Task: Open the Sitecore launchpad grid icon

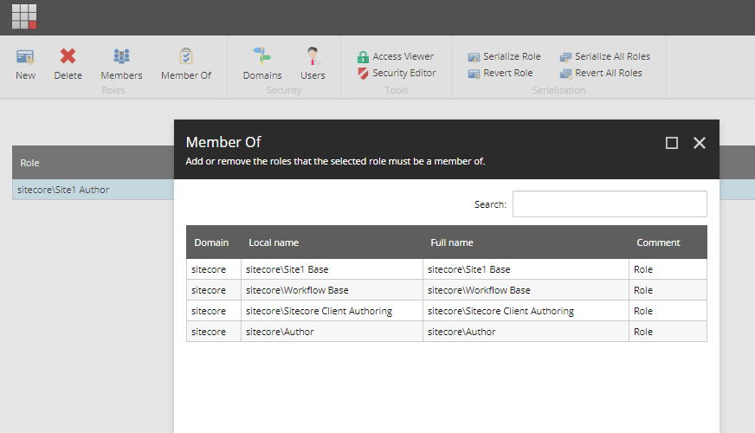Action: point(24,16)
